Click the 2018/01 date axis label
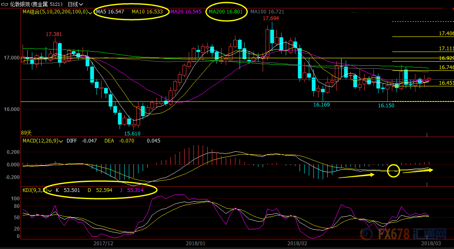This screenshot has width=454, height=249. point(195,243)
